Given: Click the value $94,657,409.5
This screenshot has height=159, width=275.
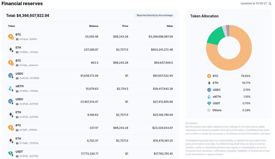Looking at the screenshot, I should coord(164,63).
